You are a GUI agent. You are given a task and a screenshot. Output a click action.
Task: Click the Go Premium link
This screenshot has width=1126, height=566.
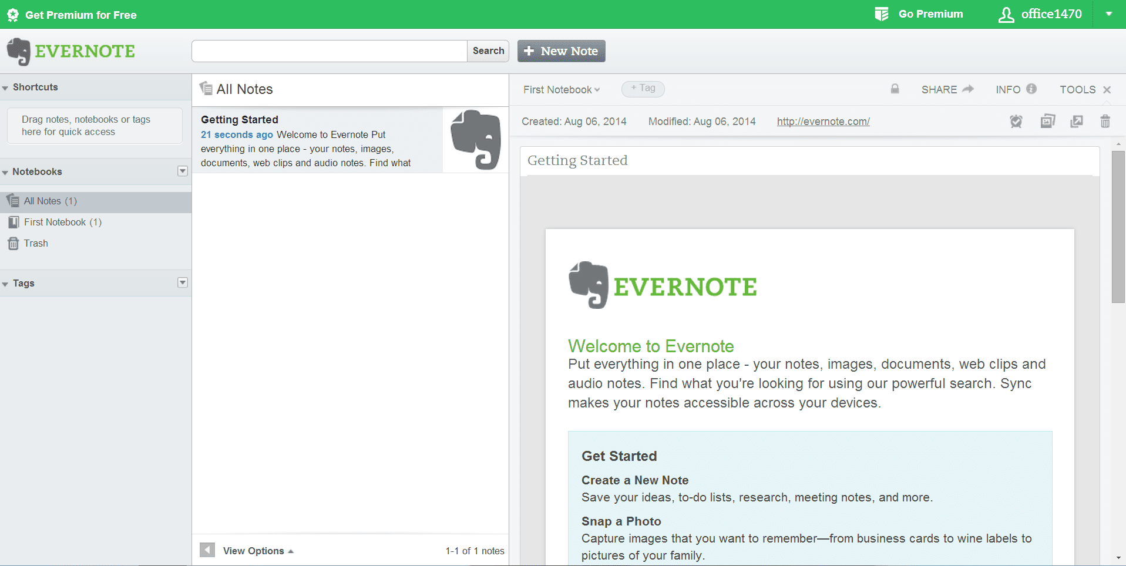[930, 14]
